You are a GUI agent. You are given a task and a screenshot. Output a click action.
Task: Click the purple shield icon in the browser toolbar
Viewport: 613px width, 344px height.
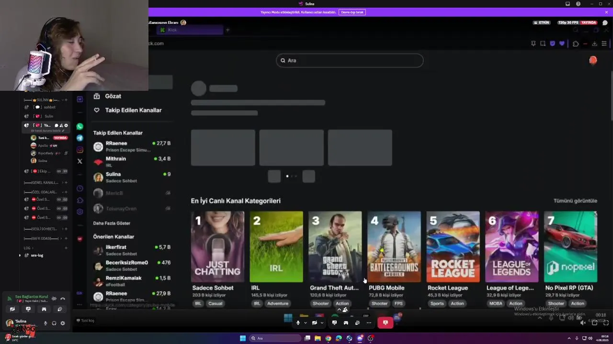pyautogui.click(x=552, y=43)
